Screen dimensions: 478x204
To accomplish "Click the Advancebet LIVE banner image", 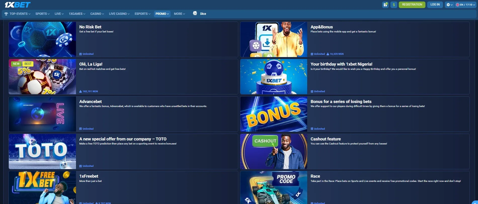I will (x=42, y=114).
